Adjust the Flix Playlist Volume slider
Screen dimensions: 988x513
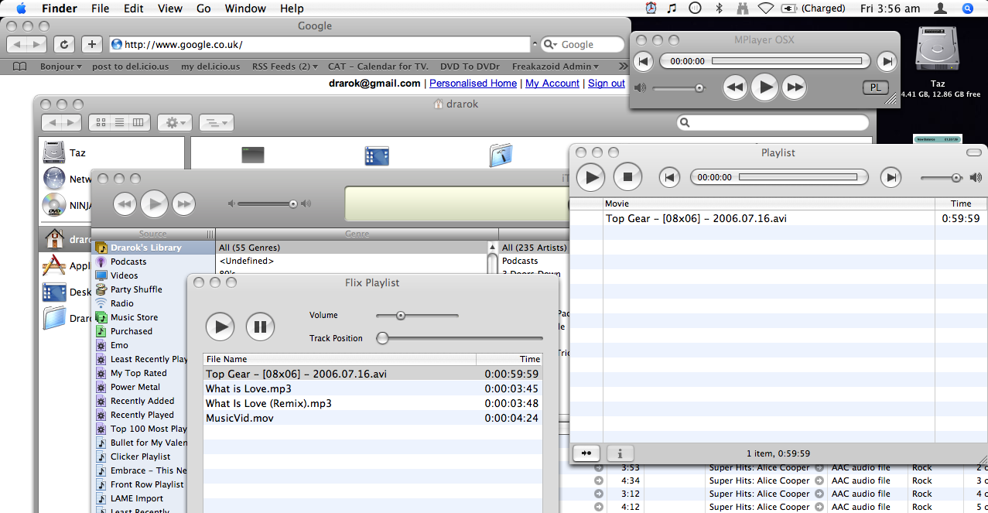[417, 315]
